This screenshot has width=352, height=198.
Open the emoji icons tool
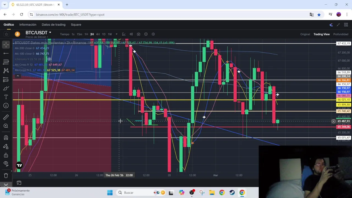point(6,106)
